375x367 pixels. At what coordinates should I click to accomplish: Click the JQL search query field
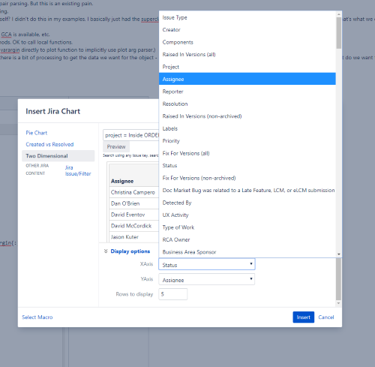click(131, 135)
